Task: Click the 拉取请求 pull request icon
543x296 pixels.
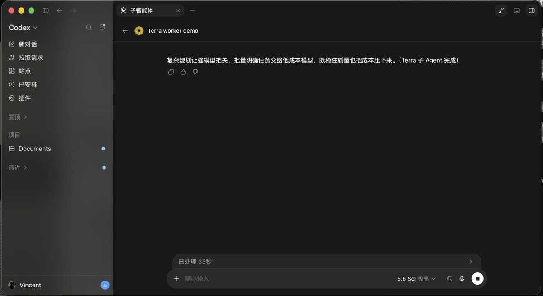Action: pyautogui.click(x=12, y=58)
